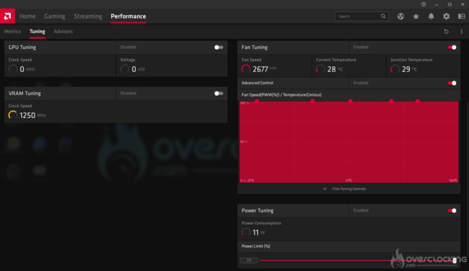
Task: Click the Advanced Control label
Action: (x=257, y=83)
